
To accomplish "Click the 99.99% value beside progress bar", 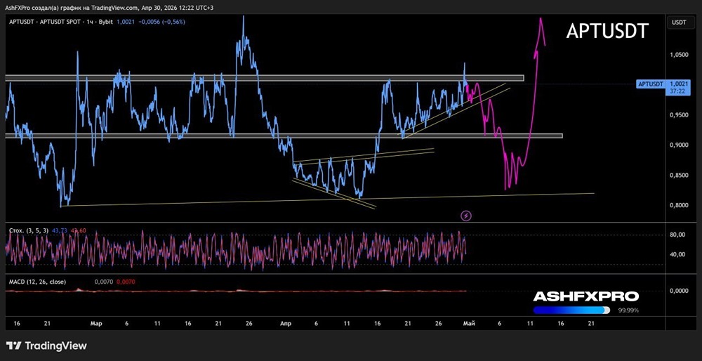I will click(x=628, y=310).
